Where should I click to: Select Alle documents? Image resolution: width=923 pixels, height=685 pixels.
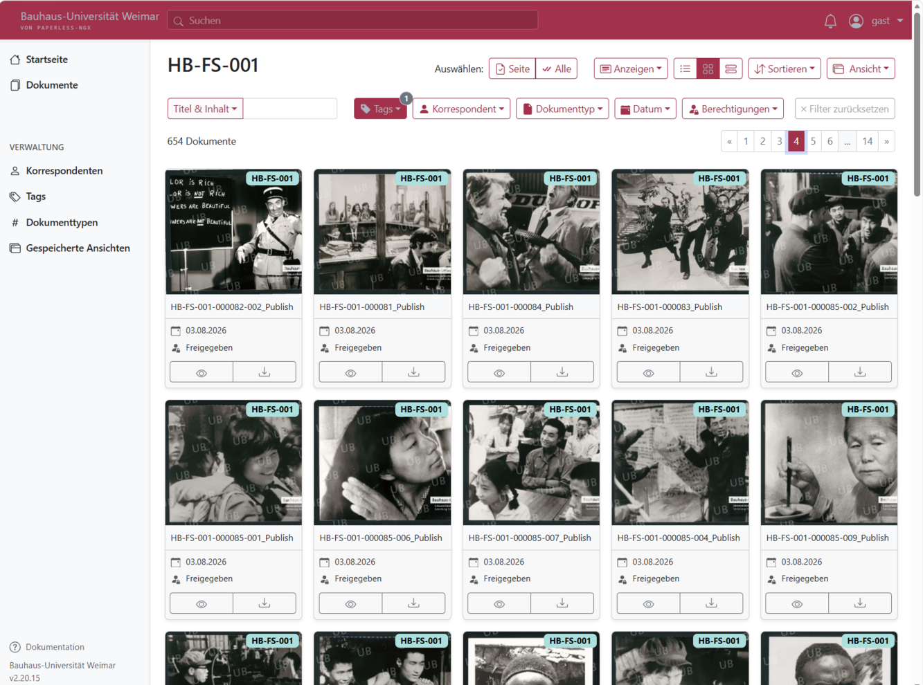[557, 68]
